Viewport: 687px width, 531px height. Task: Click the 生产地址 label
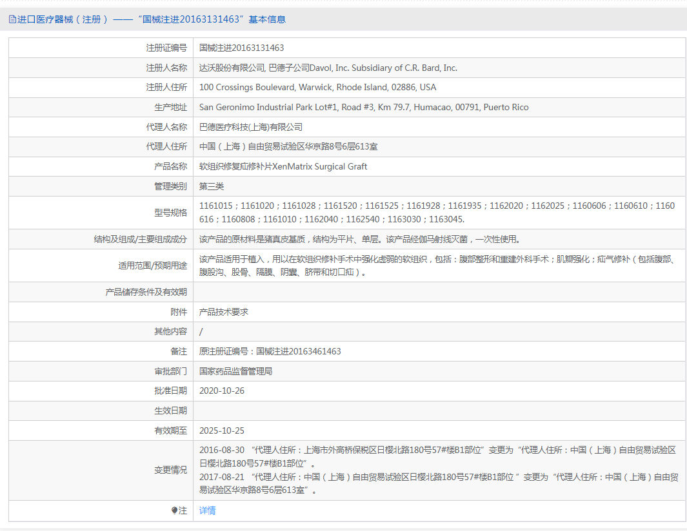click(x=170, y=107)
